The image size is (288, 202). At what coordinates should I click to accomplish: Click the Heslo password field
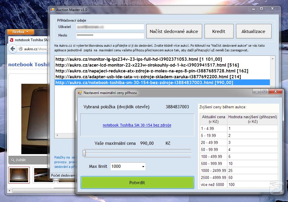(x=110, y=35)
